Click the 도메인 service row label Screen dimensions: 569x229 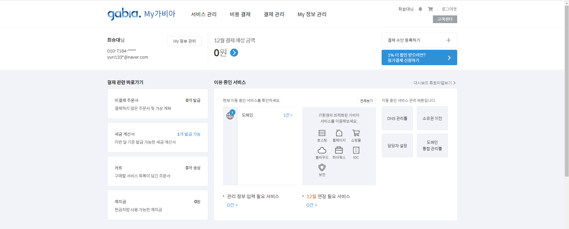tap(247, 115)
